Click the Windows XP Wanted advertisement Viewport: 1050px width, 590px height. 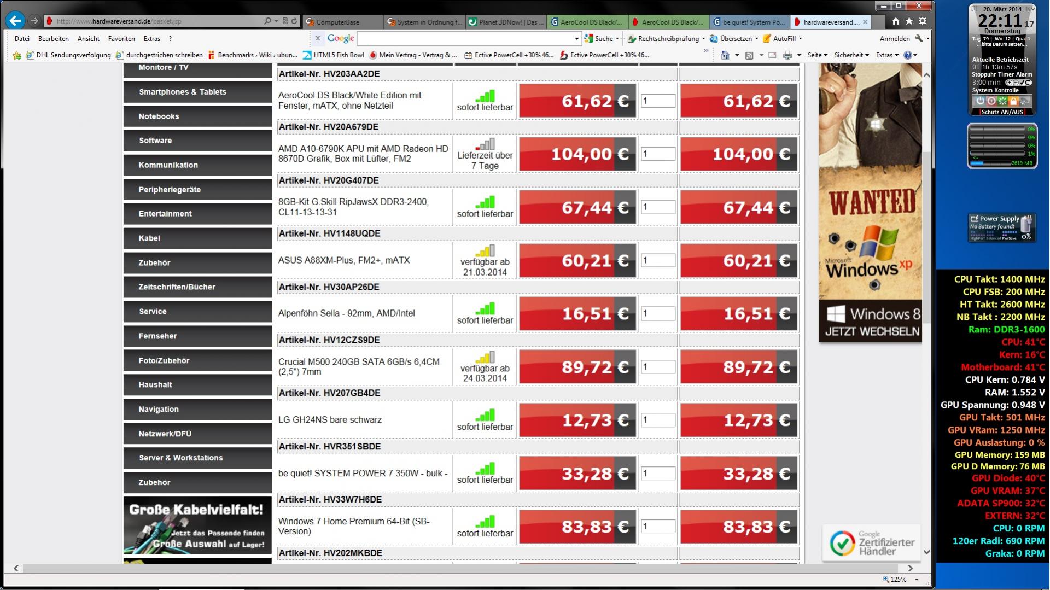pyautogui.click(x=870, y=203)
